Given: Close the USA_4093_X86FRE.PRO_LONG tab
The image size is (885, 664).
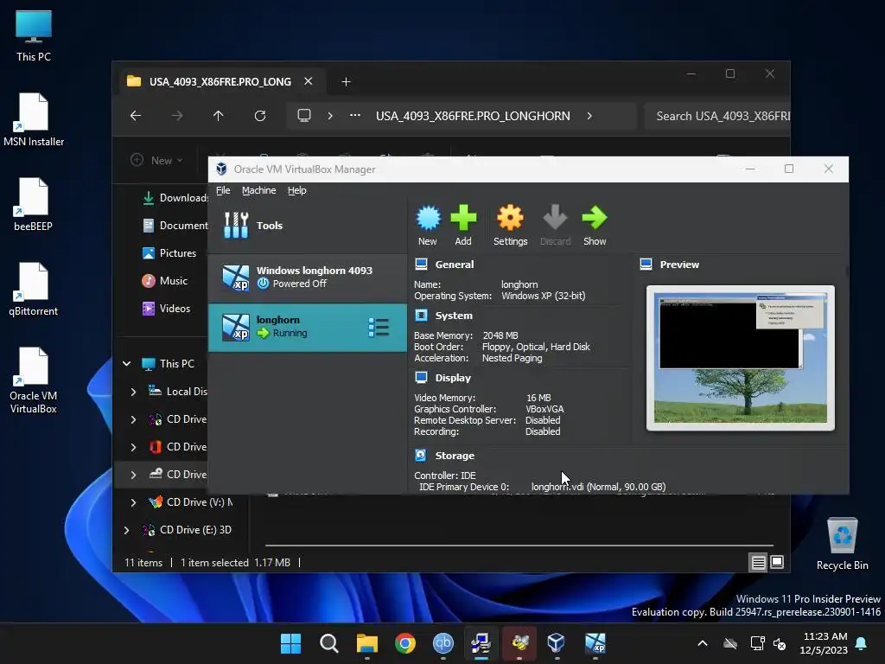Looking at the screenshot, I should click(309, 81).
